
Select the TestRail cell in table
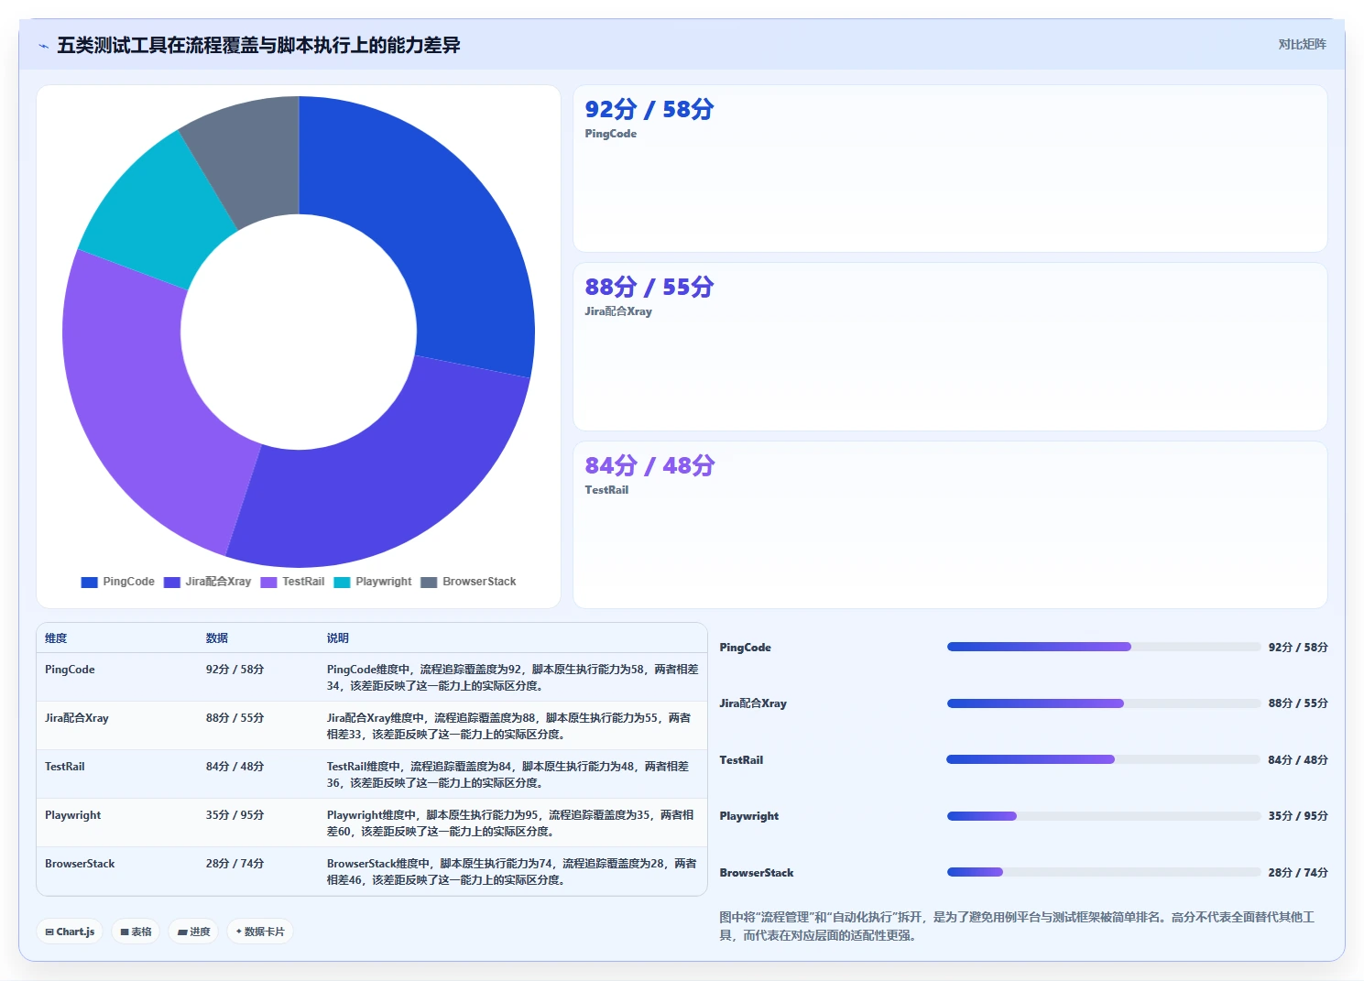click(65, 767)
